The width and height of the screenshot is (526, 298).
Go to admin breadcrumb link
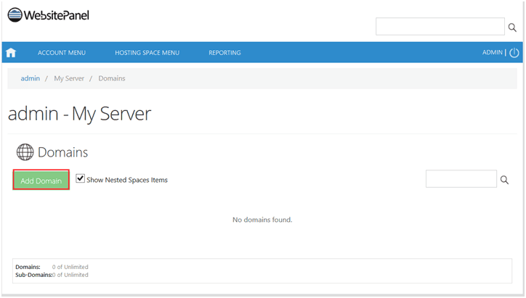(x=31, y=78)
